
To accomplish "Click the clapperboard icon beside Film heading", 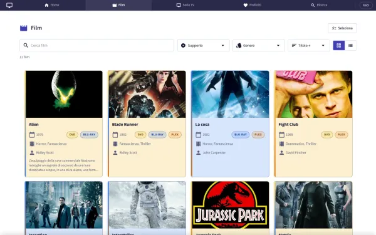I will coord(24,28).
